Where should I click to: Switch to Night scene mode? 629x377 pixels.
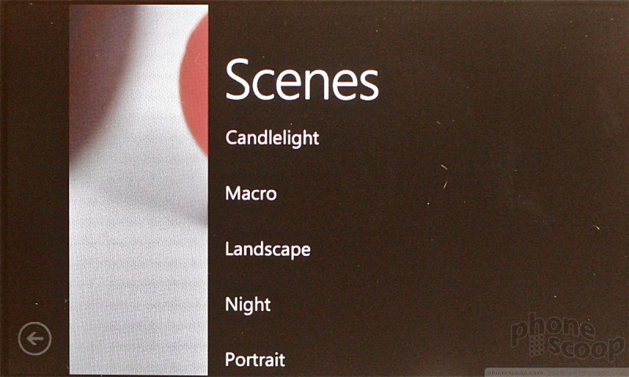coord(248,305)
